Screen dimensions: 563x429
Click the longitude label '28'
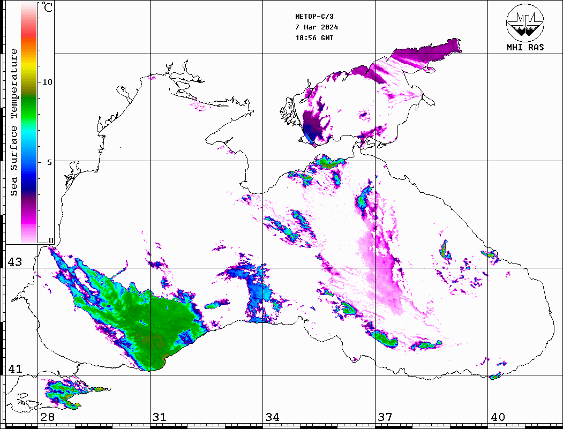pyautogui.click(x=47, y=417)
